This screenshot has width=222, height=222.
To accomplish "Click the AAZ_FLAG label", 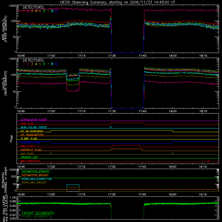I will pos(27,153).
